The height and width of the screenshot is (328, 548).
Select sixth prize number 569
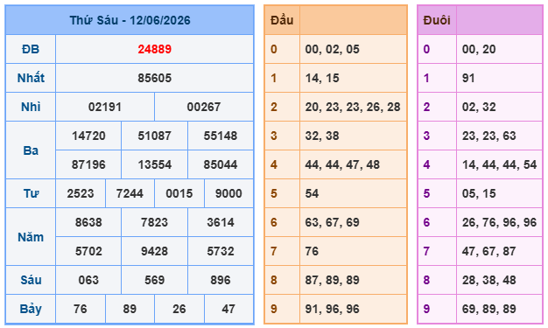tap(154, 280)
